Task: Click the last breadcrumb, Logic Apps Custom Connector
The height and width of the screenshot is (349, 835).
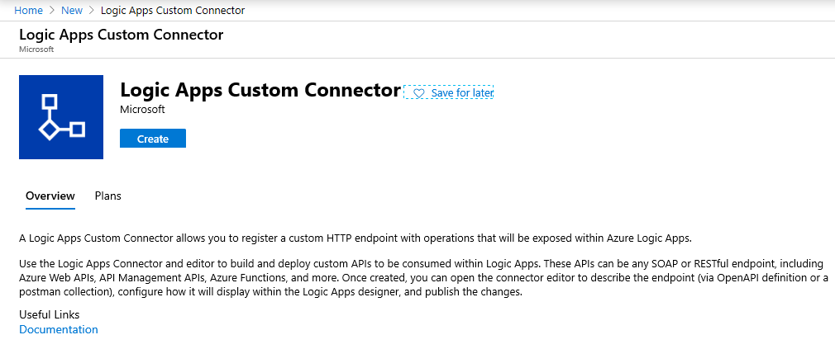Action: 172,11
